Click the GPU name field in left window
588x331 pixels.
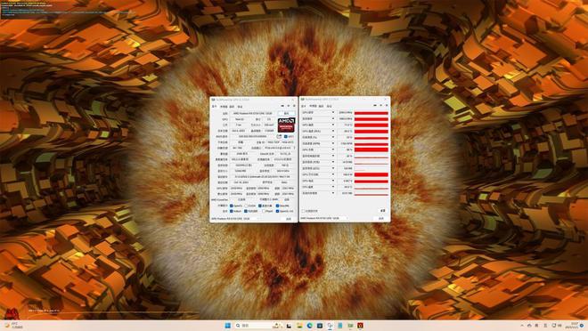(253, 114)
